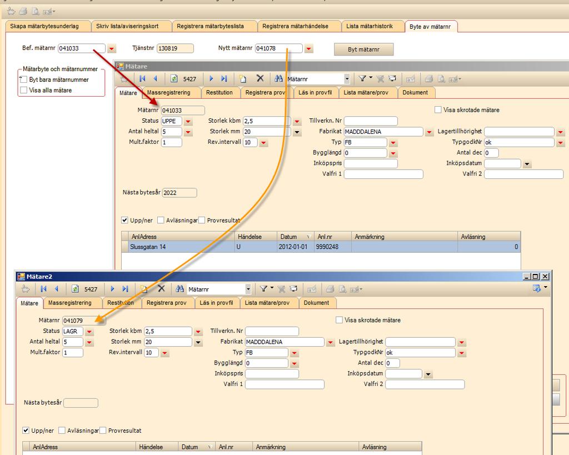Go to next record in Mätare window

[211, 78]
